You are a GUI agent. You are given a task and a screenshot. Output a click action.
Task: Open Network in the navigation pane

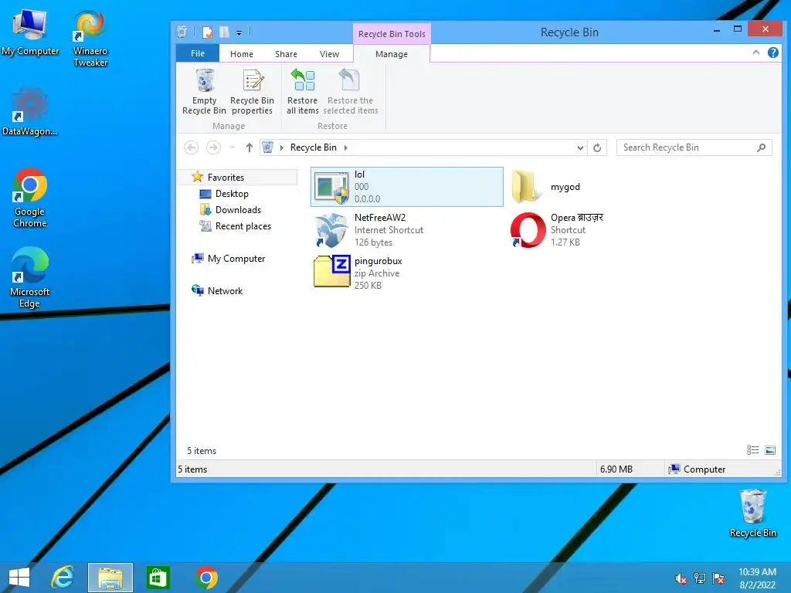pos(225,290)
